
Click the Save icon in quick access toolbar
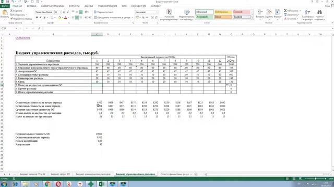click(x=7, y=2)
